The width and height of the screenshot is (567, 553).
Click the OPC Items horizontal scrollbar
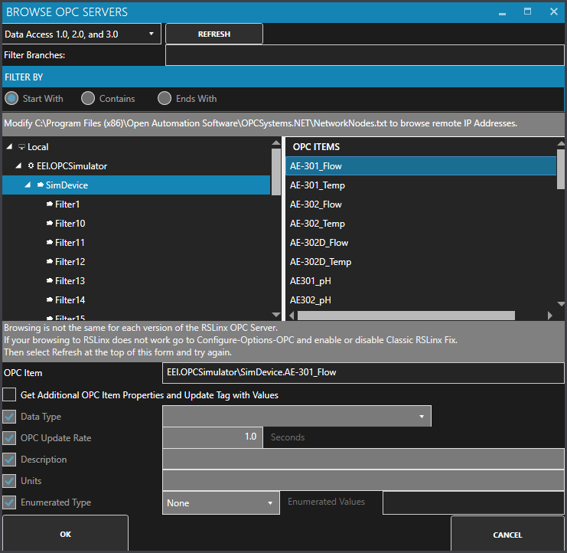(406, 315)
